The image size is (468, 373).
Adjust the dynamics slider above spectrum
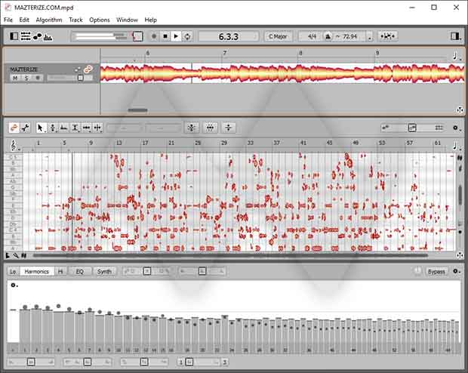[x=202, y=271]
